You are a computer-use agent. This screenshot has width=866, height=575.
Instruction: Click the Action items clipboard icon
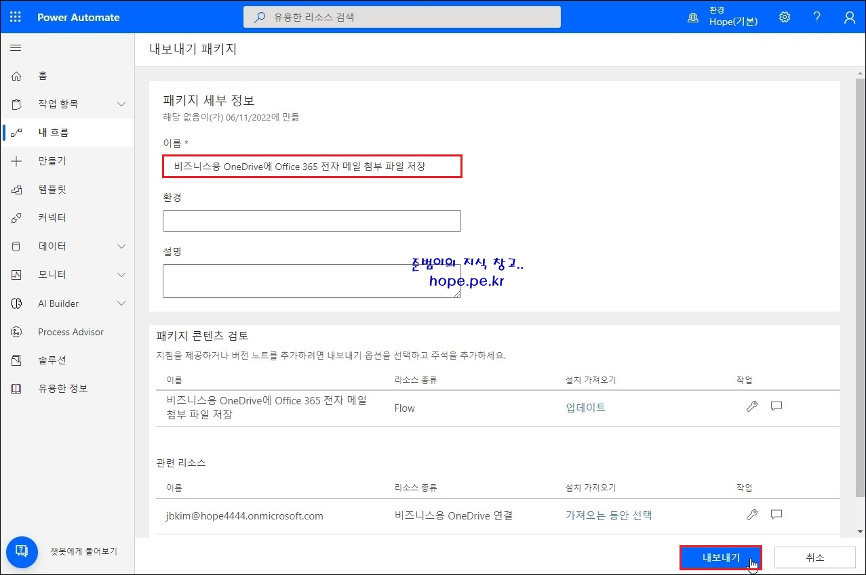(x=16, y=104)
